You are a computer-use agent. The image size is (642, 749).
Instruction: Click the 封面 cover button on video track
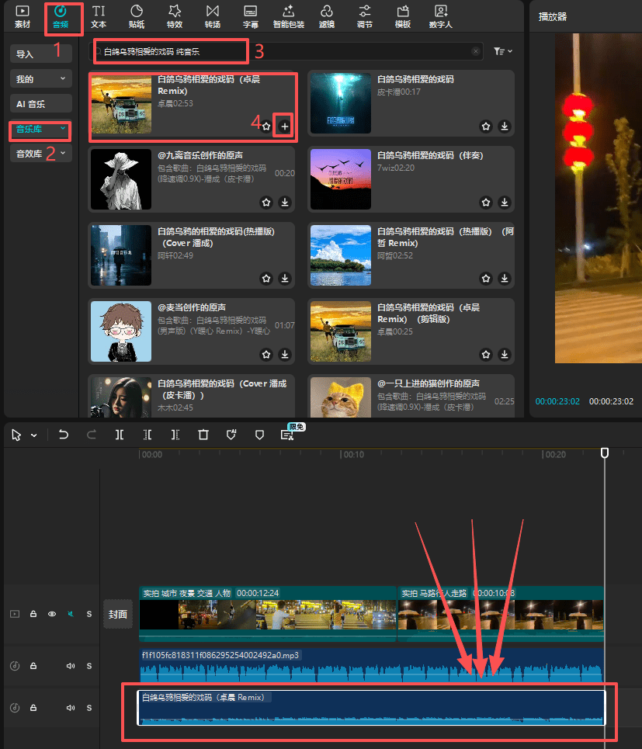(x=117, y=614)
